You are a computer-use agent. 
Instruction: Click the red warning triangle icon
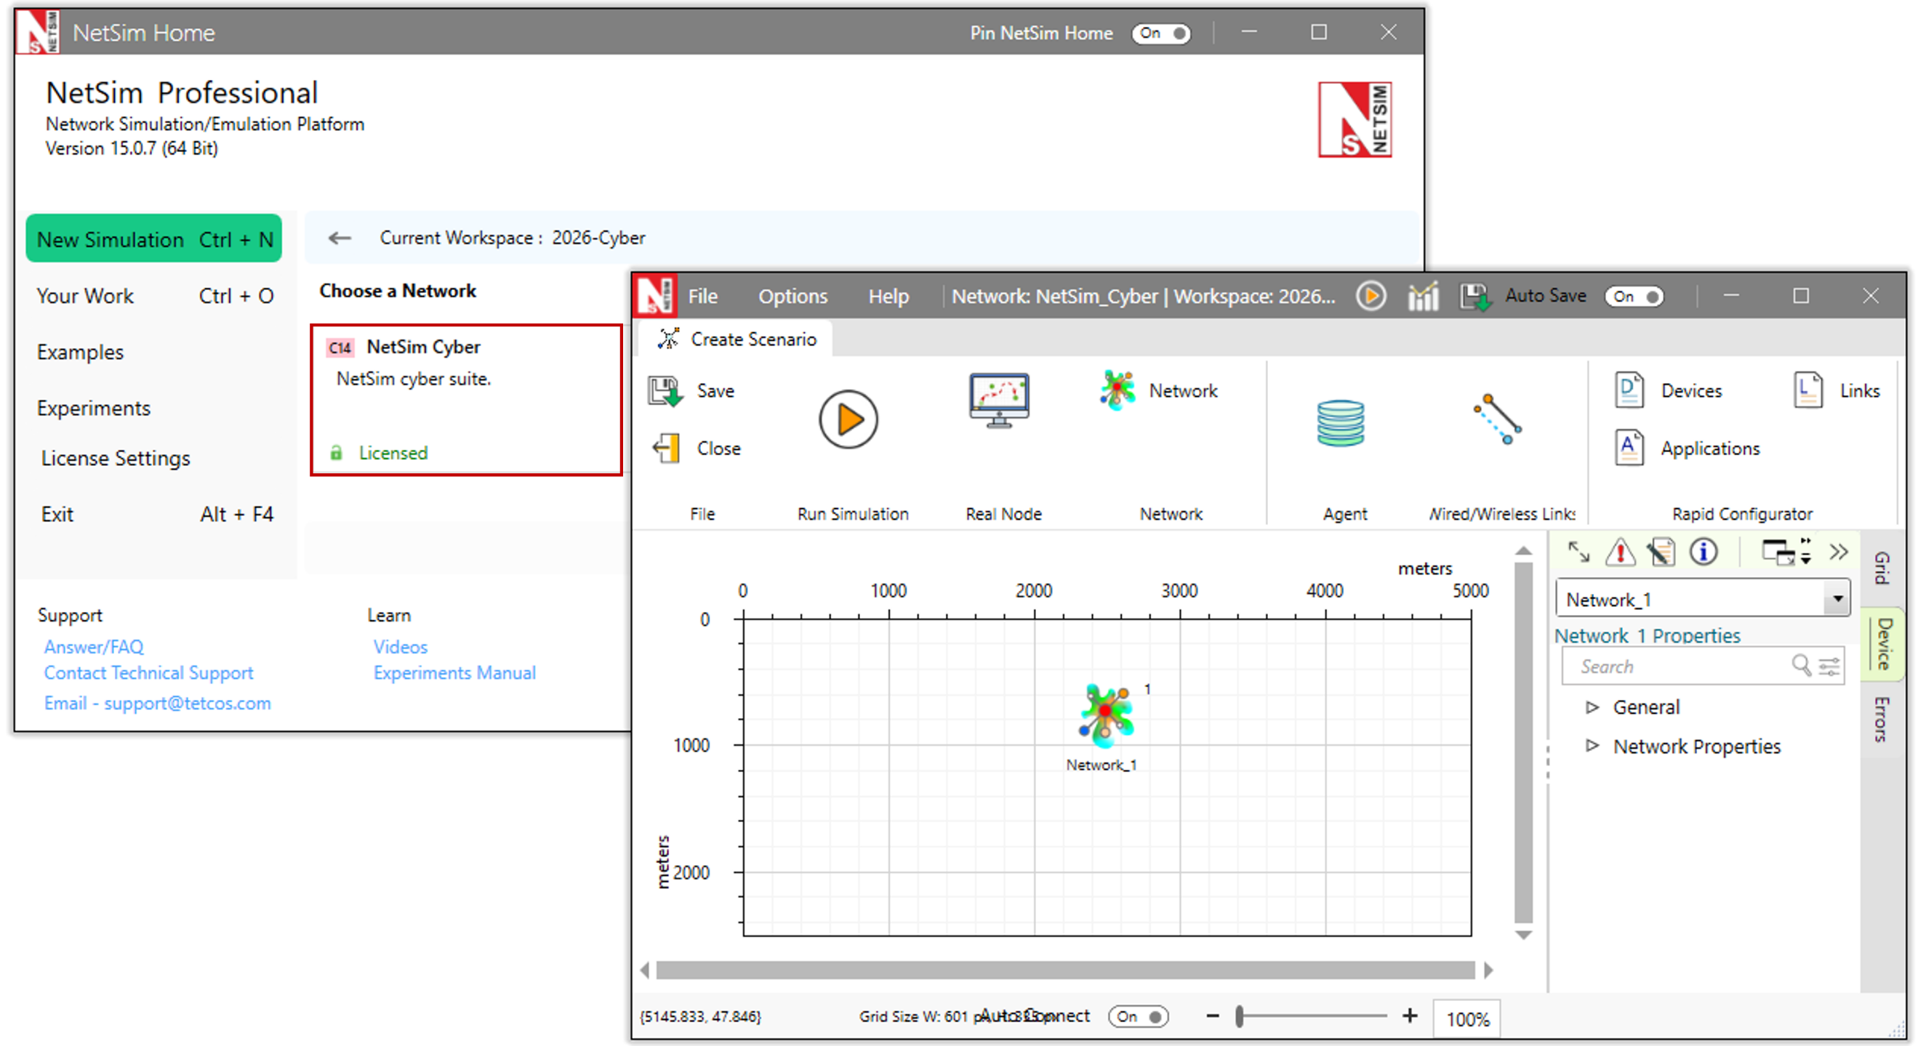(x=1619, y=552)
